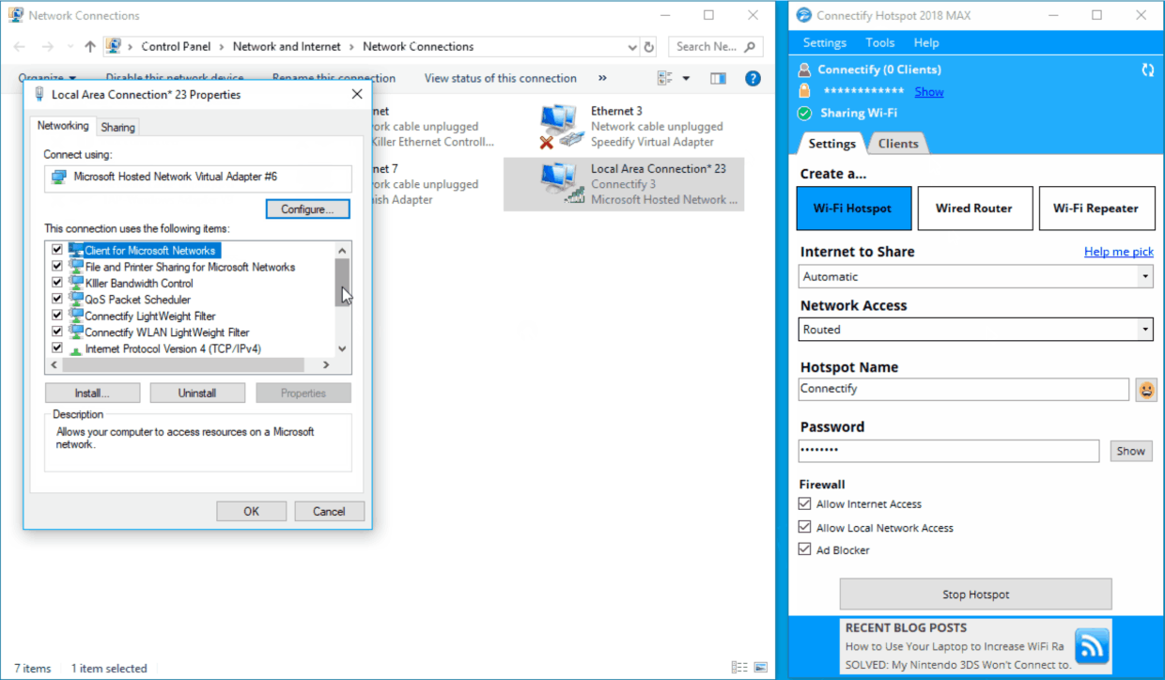
Task: Click the Local Area Connection* 23 adapter icon
Action: click(561, 184)
